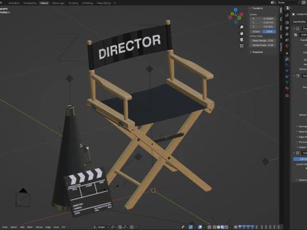This screenshot has width=307, height=230.
Task: Open the Scene properties tab icon
Action: coord(287,40)
